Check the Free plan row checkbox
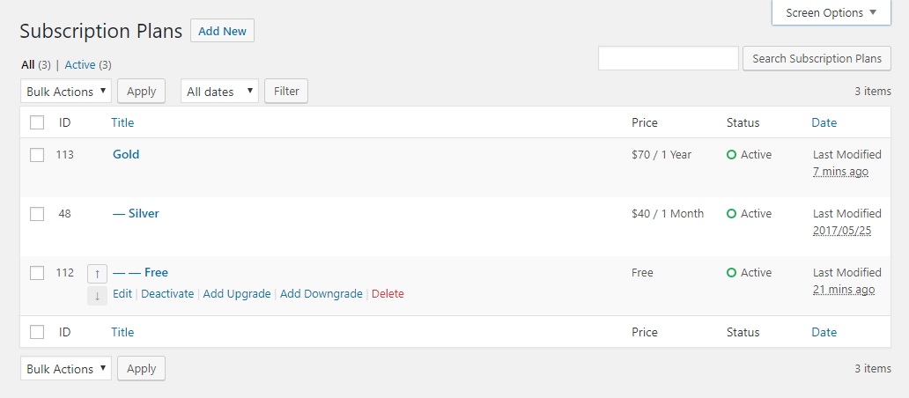 pyautogui.click(x=37, y=273)
